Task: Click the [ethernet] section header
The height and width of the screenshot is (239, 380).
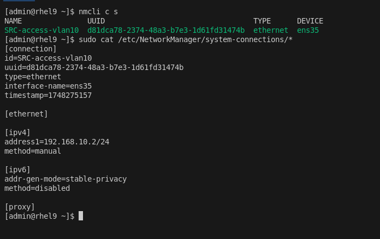Action: pos(26,114)
